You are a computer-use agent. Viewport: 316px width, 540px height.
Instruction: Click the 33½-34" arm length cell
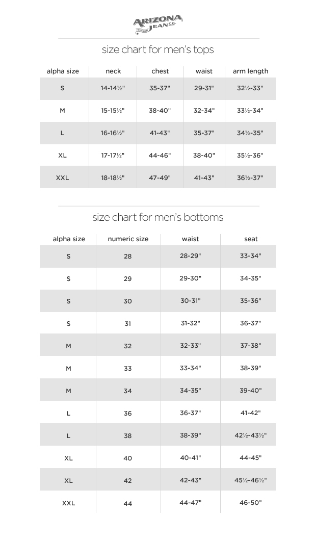click(250, 111)
